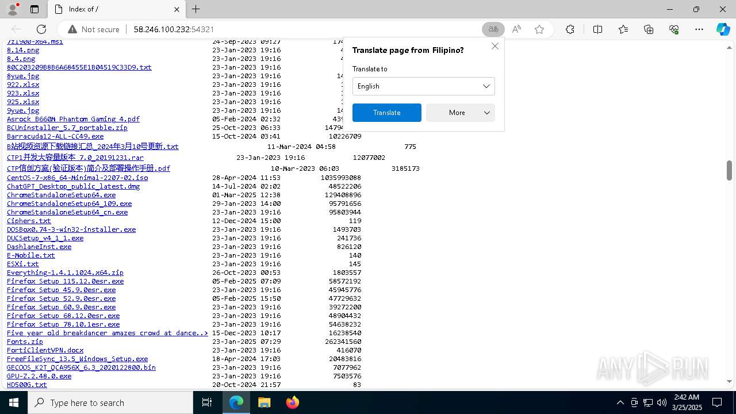The image size is (736, 414).
Task: Click the Not secure warning indicator
Action: tap(94, 29)
